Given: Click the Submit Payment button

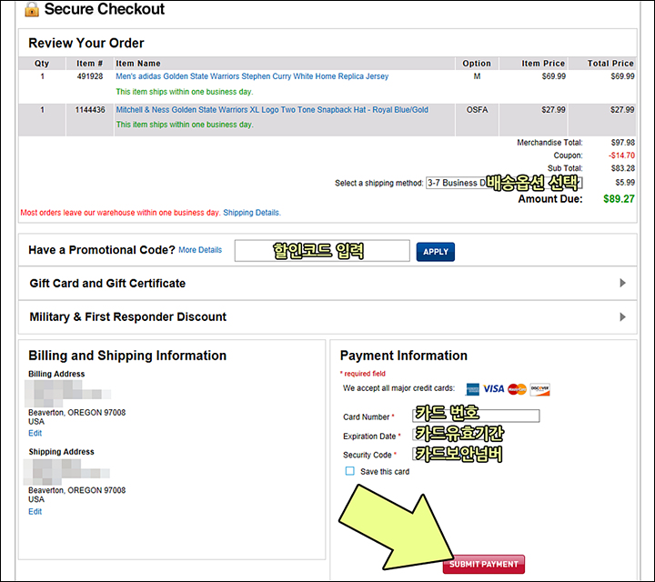Looking at the screenshot, I should tap(484, 564).
